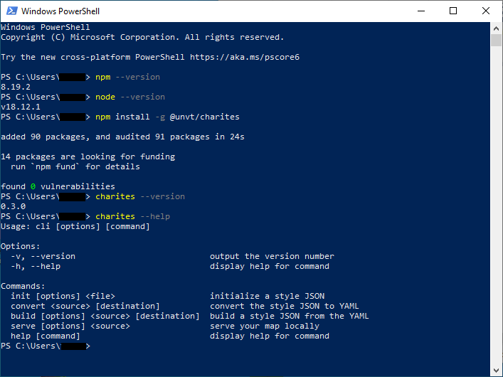Click the PowerShell icon in title bar
Screen dimensions: 503x377
point(11,11)
